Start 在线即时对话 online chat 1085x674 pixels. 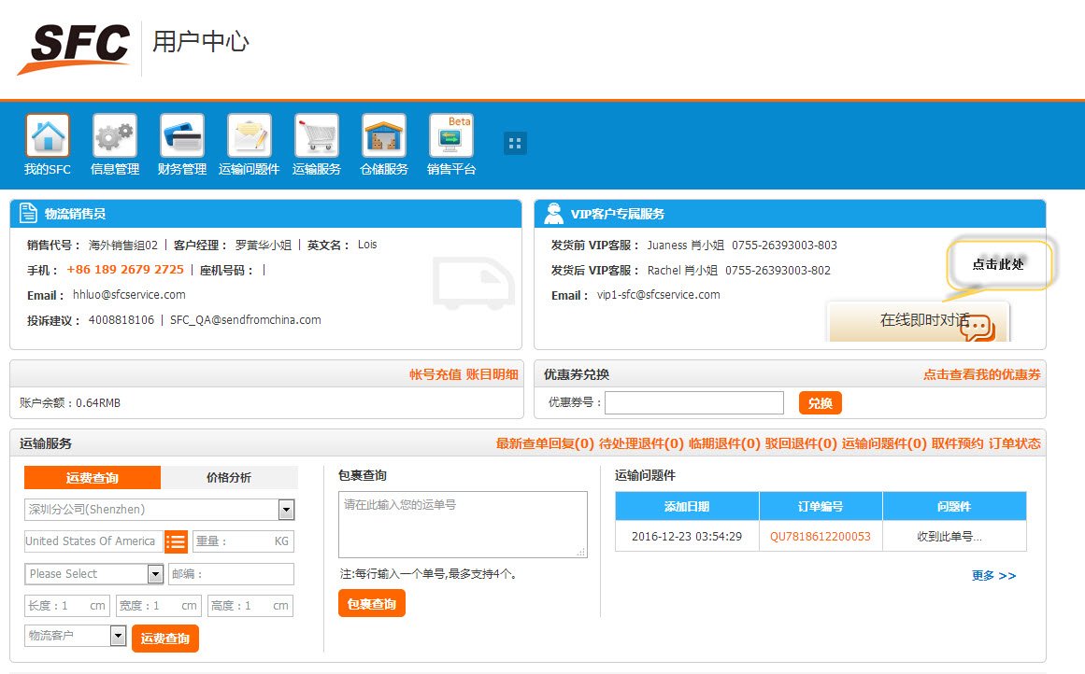(x=923, y=320)
